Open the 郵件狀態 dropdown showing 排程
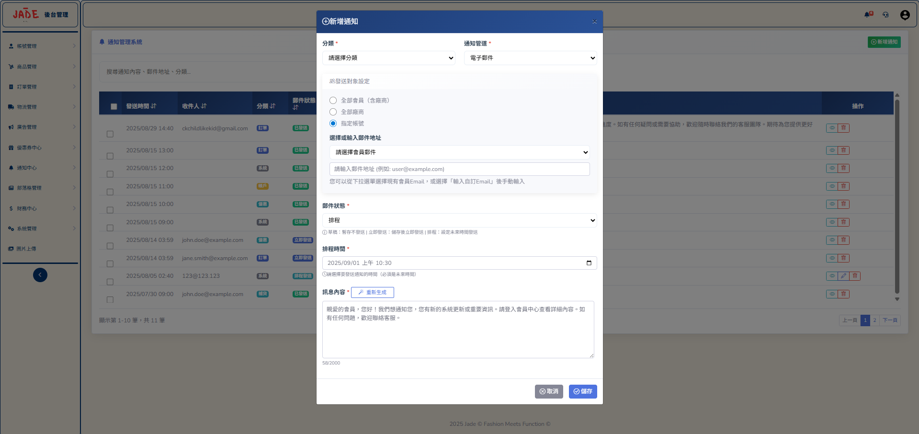Screen dimensions: 919x434 [460, 220]
